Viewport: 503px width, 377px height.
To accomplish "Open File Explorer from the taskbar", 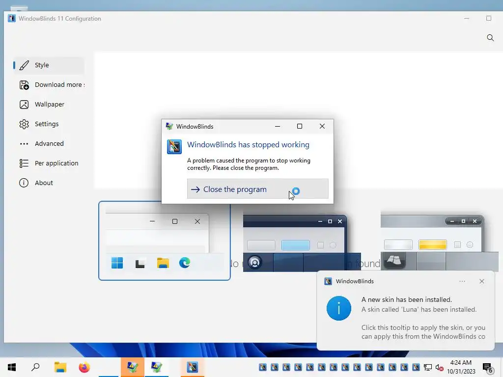I will [60, 367].
